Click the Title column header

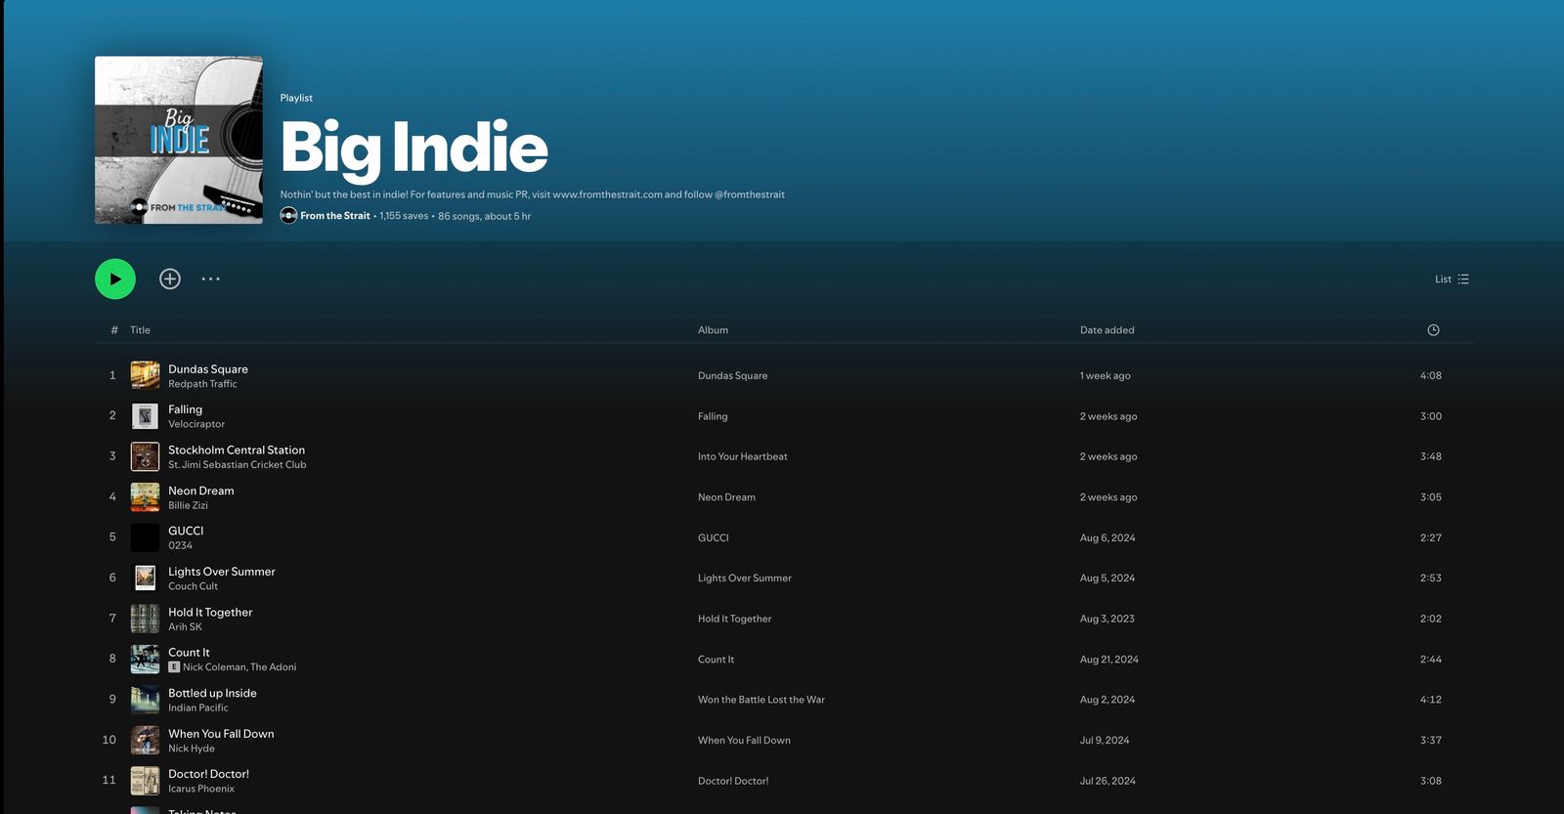click(x=141, y=330)
